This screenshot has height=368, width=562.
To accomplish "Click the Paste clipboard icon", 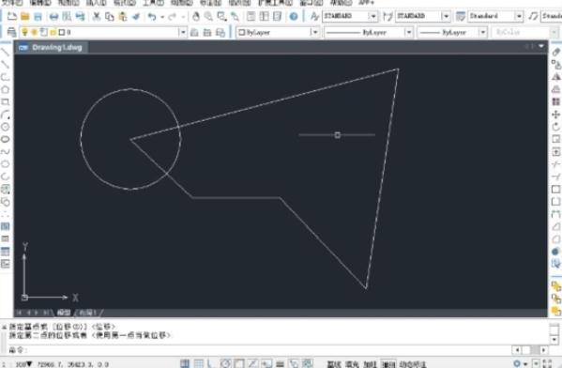I will point(123,16).
